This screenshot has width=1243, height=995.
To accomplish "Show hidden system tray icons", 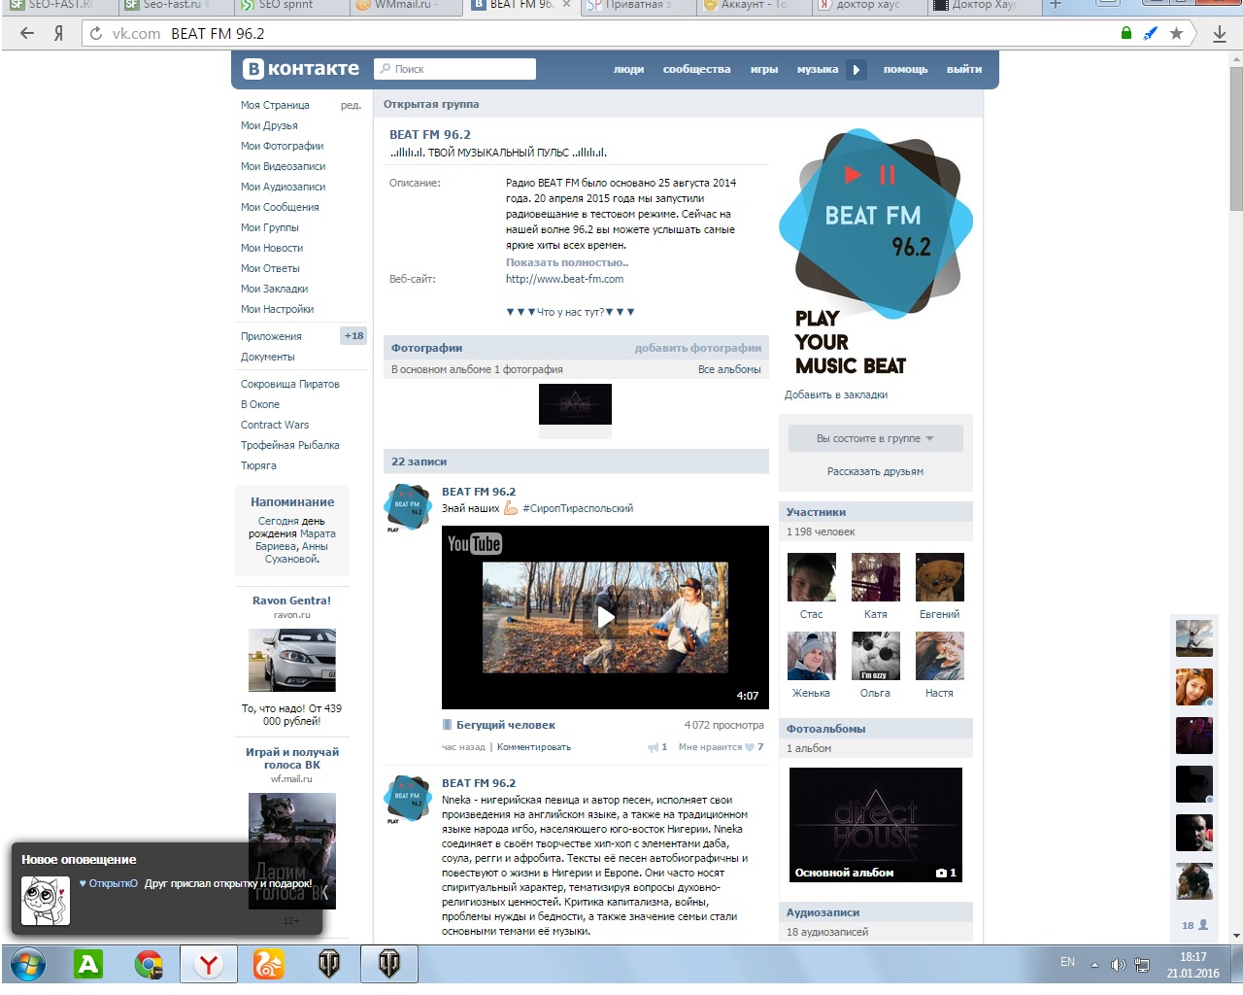I will (x=1094, y=965).
